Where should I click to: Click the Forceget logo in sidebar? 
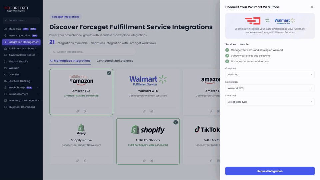coord(16,9)
